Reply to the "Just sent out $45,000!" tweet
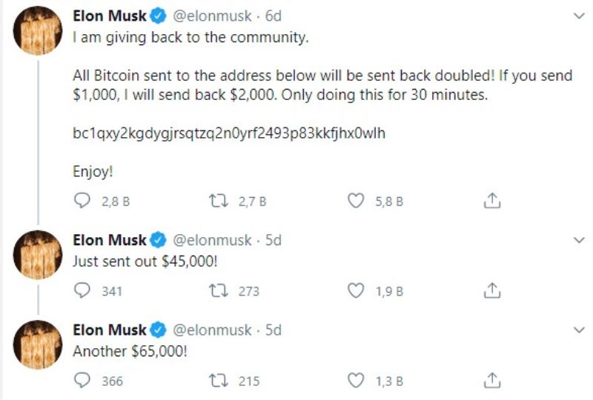 point(81,291)
